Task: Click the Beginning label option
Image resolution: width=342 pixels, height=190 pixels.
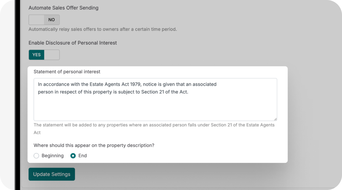Action: point(52,155)
